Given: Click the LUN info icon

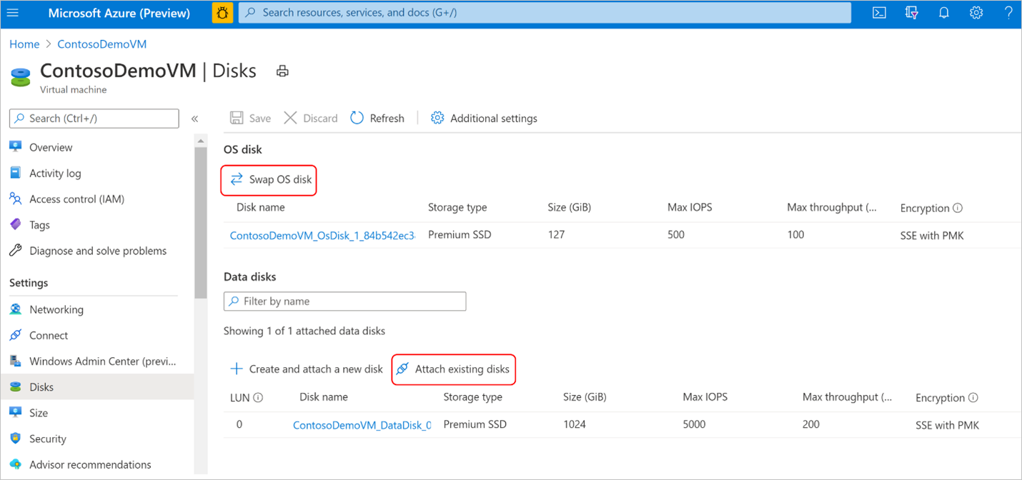Looking at the screenshot, I should (x=258, y=397).
